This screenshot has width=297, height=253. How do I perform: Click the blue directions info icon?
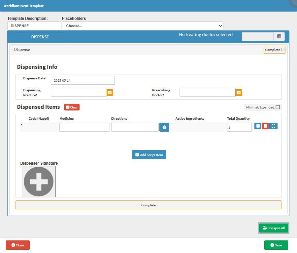tap(164, 127)
